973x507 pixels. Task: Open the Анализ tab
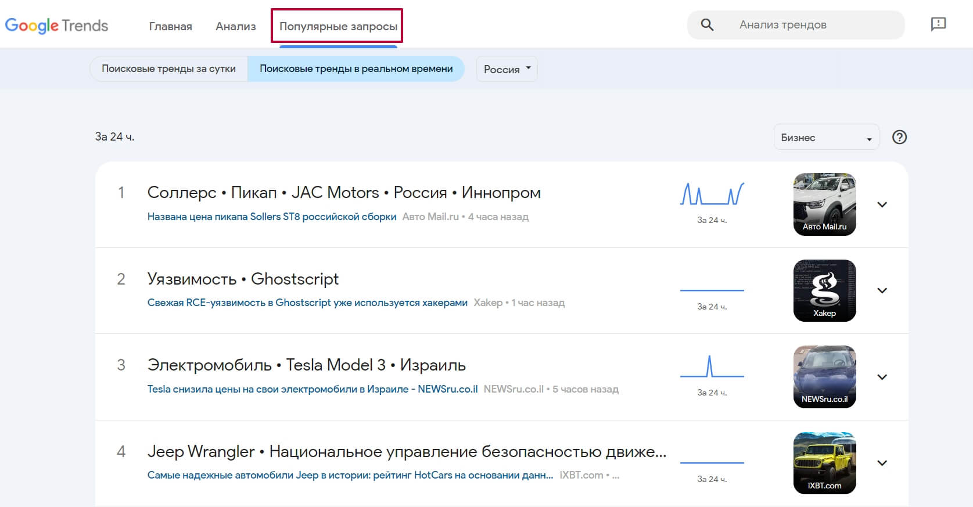coord(235,26)
